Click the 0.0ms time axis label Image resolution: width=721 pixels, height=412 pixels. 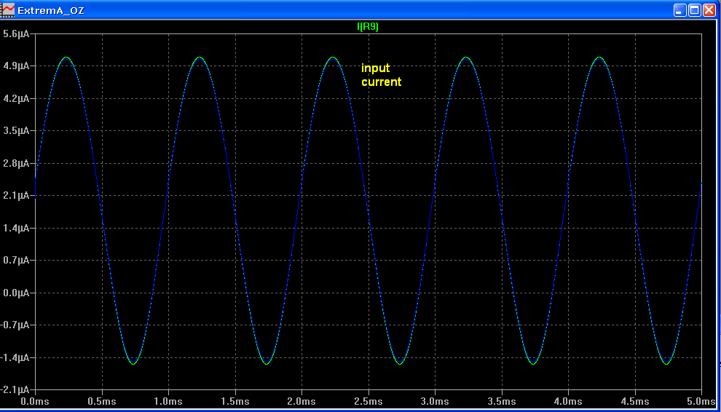(x=35, y=400)
